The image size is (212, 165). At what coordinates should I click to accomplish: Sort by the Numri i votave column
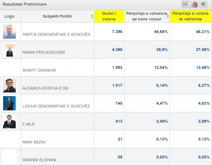[x=109, y=16]
